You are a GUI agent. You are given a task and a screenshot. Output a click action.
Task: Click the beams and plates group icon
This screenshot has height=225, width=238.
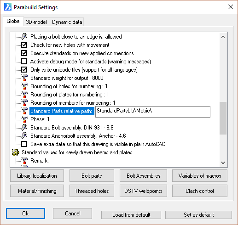tap(16, 152)
